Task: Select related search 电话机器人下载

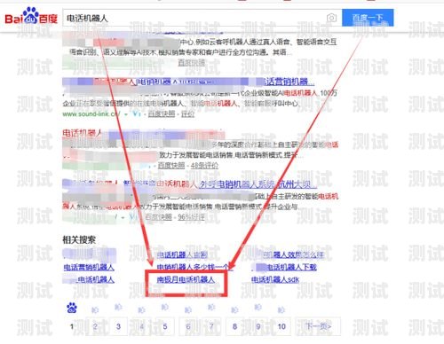Action: [x=292, y=268]
